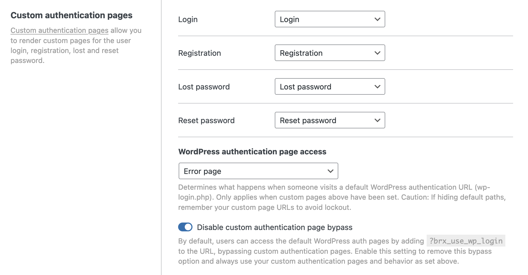
Task: Expand the Reset password selector chevron
Action: click(377, 120)
